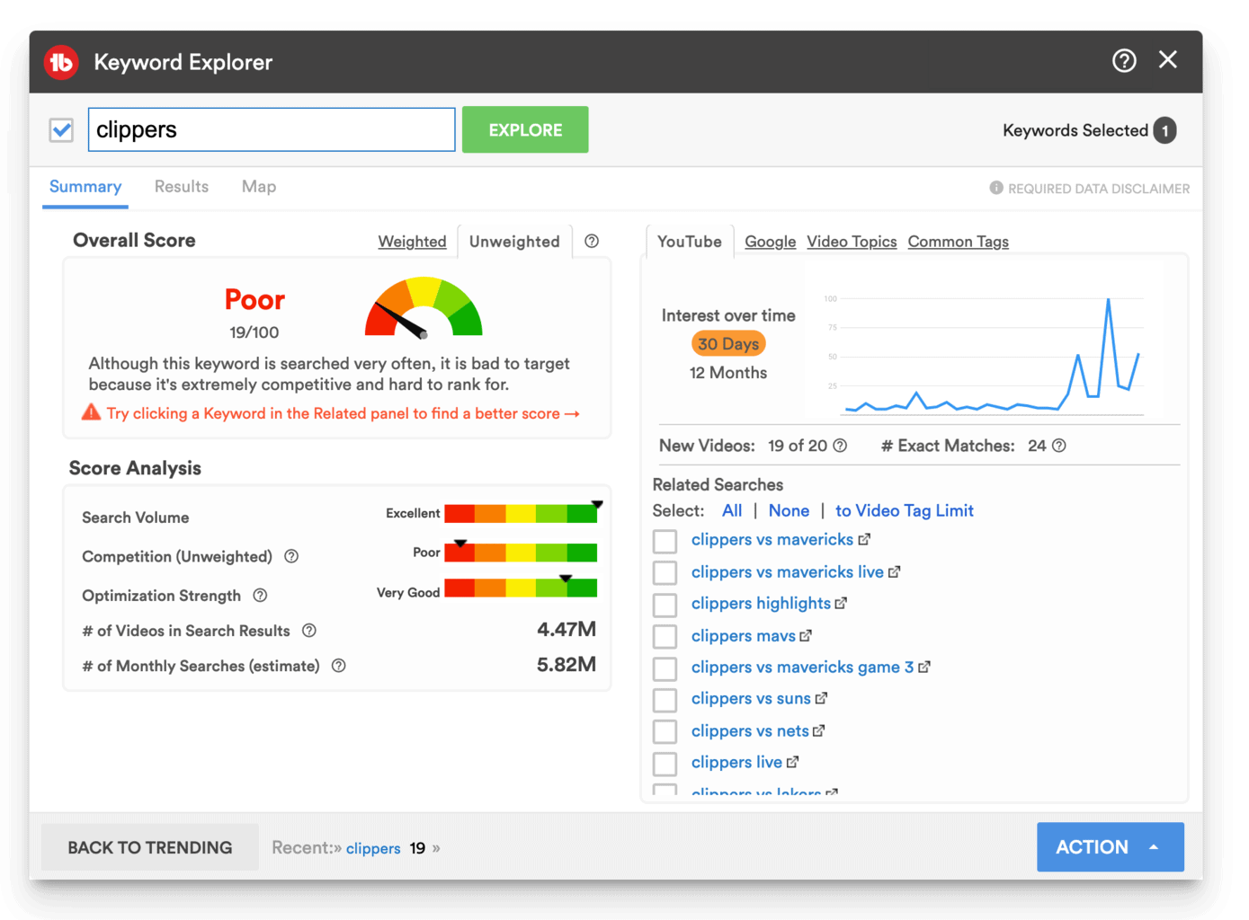Select related searches to Video Tag Limit
Image resolution: width=1249 pixels, height=920 pixels.
pos(905,510)
